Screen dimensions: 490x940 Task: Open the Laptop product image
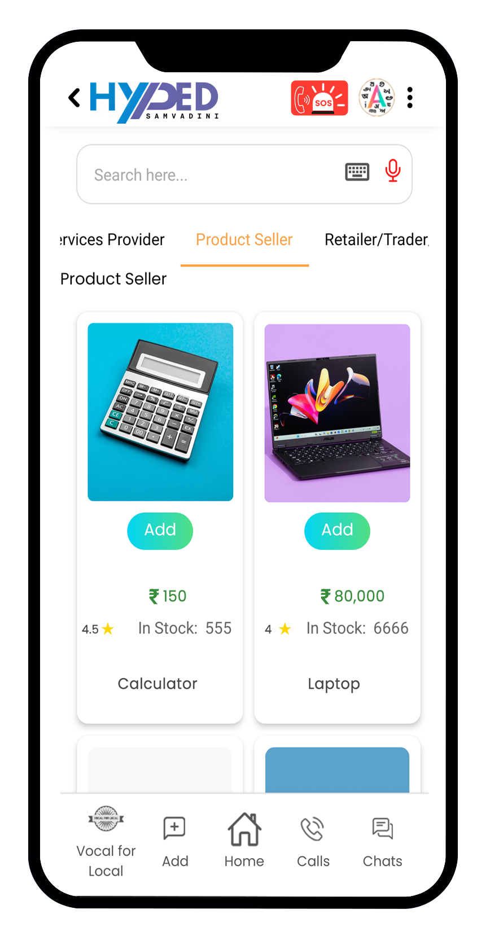tap(338, 413)
